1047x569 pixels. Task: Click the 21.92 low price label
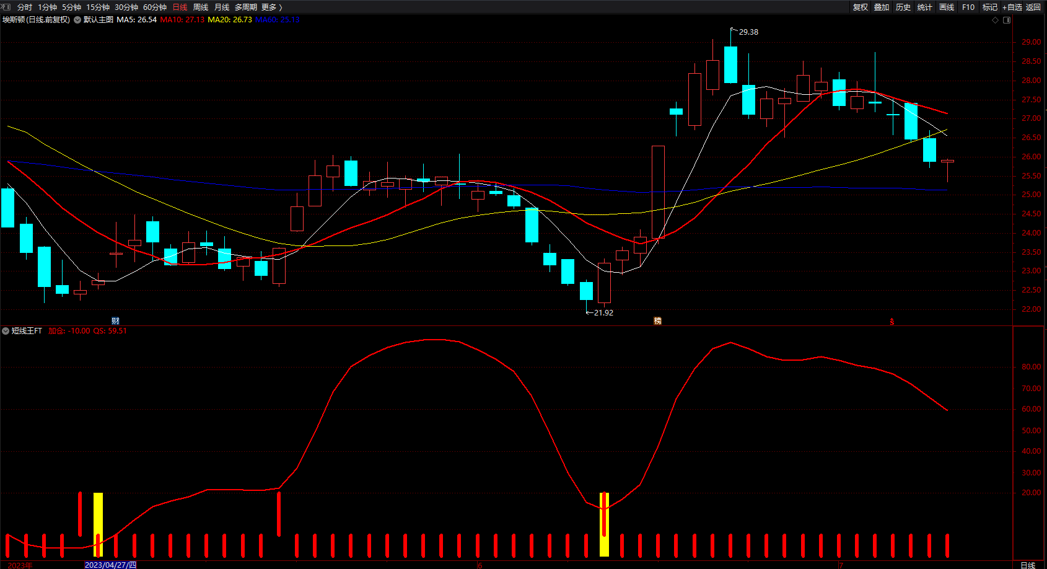pos(603,313)
